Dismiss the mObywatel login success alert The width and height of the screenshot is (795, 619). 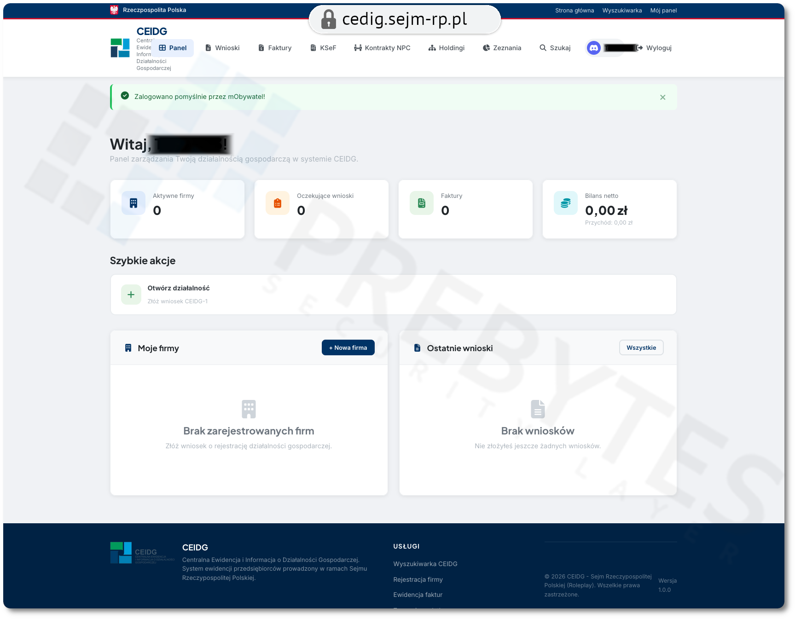pyautogui.click(x=663, y=97)
